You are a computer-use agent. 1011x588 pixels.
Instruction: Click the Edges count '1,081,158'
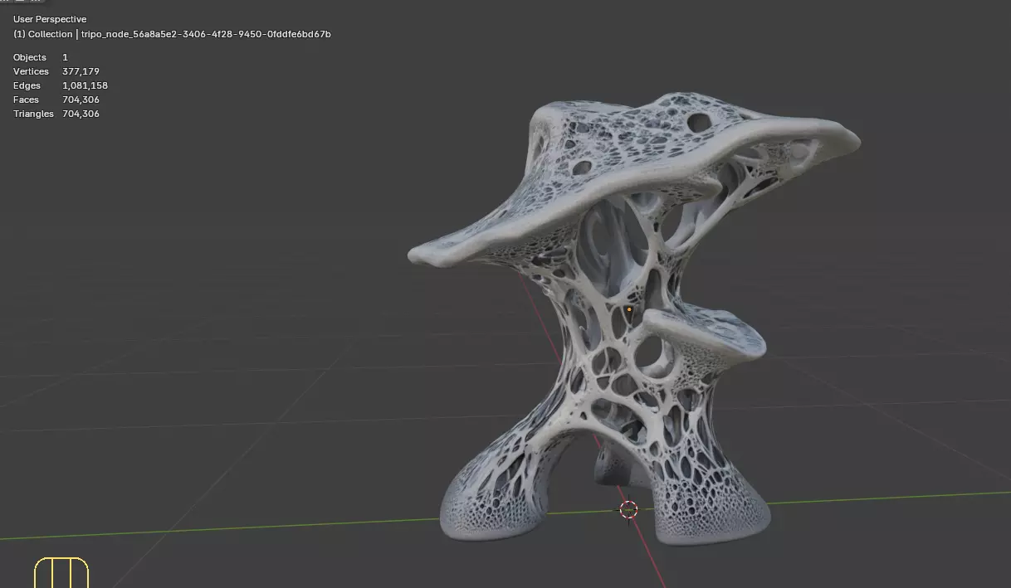[85, 85]
